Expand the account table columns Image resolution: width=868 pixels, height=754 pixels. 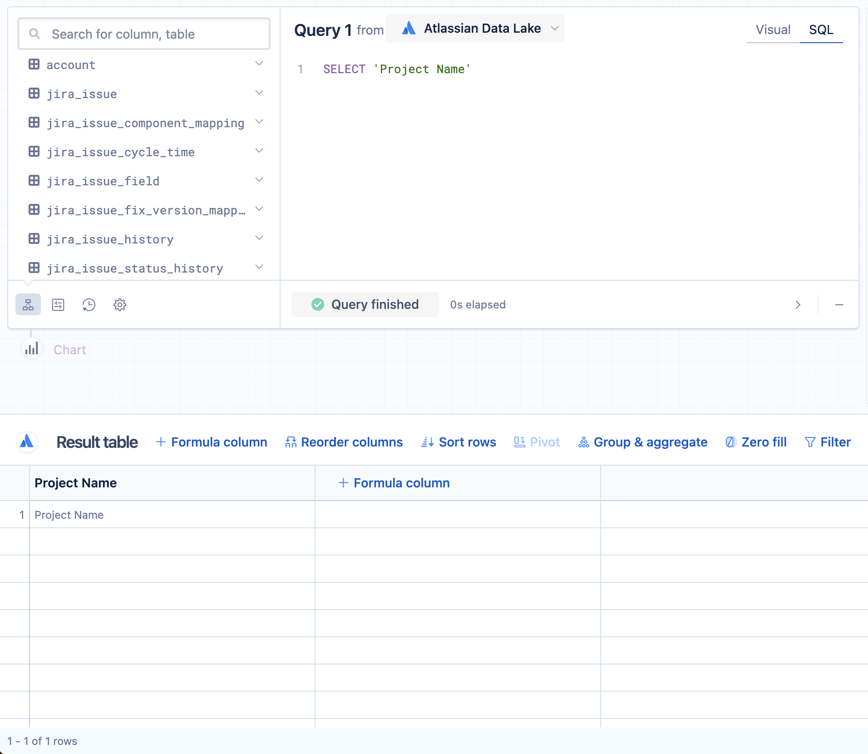[259, 64]
